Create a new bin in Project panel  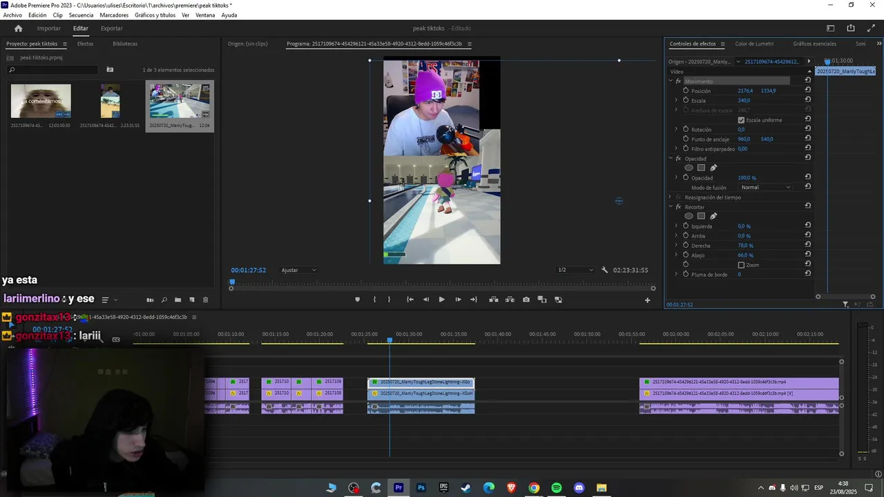pyautogui.click(x=177, y=300)
